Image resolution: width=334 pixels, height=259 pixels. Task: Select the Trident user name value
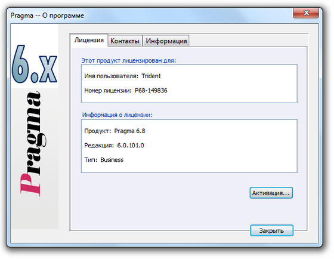click(151, 76)
